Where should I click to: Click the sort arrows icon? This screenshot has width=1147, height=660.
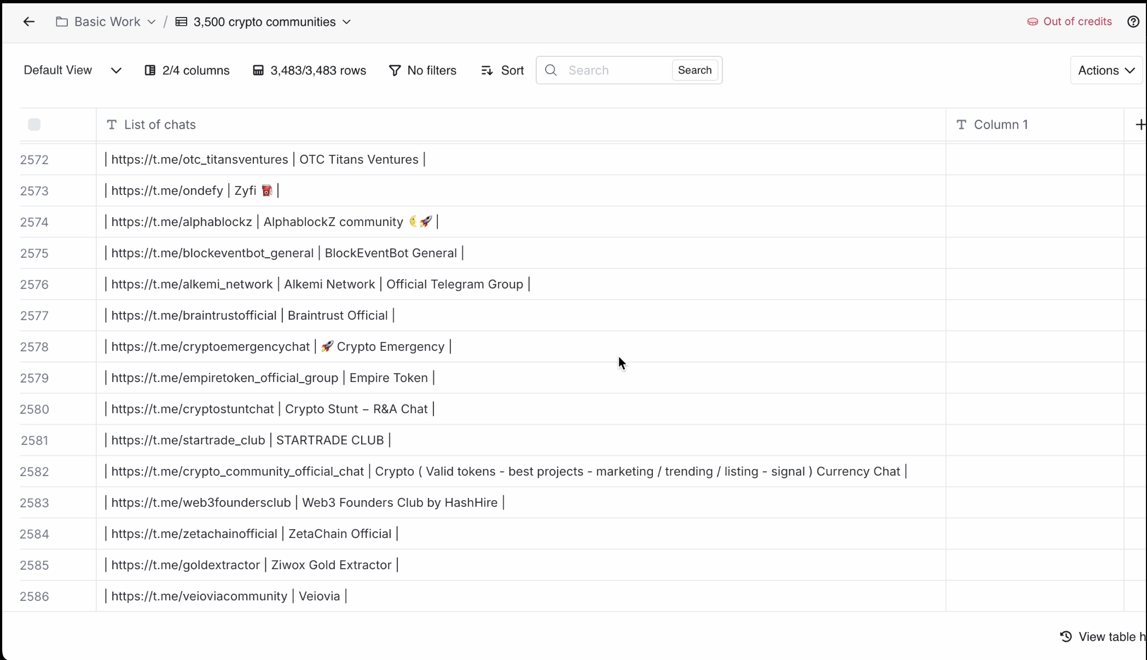pyautogui.click(x=486, y=71)
